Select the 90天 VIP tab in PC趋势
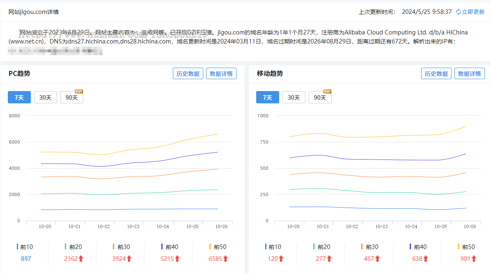This screenshot has height=274, width=491. (72, 97)
